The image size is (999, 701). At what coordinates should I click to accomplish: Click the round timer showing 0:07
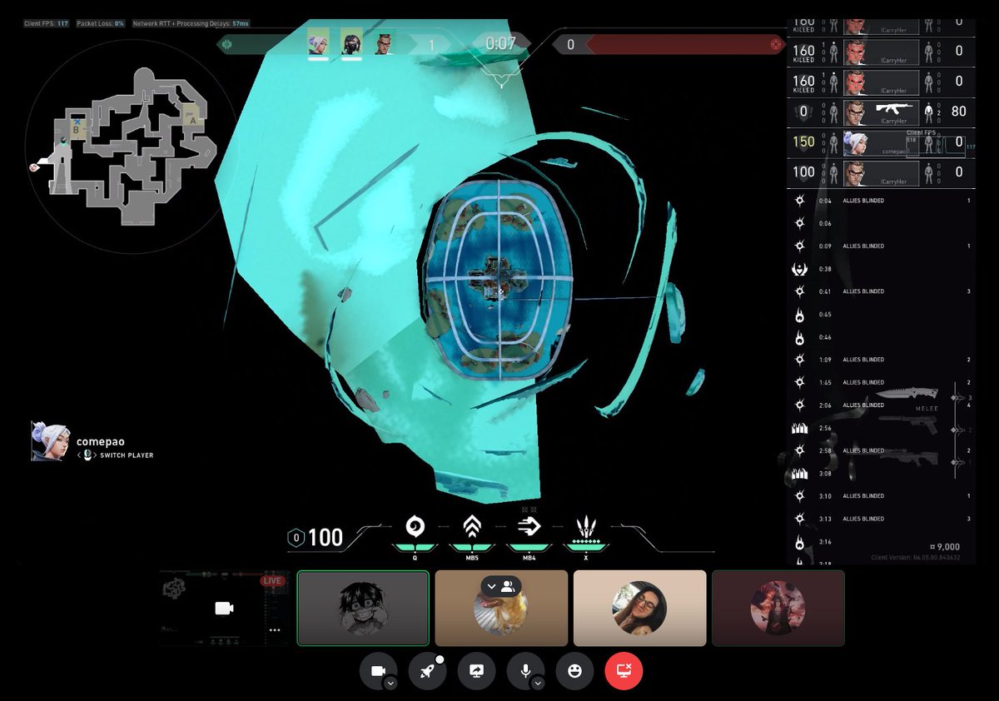pos(501,43)
